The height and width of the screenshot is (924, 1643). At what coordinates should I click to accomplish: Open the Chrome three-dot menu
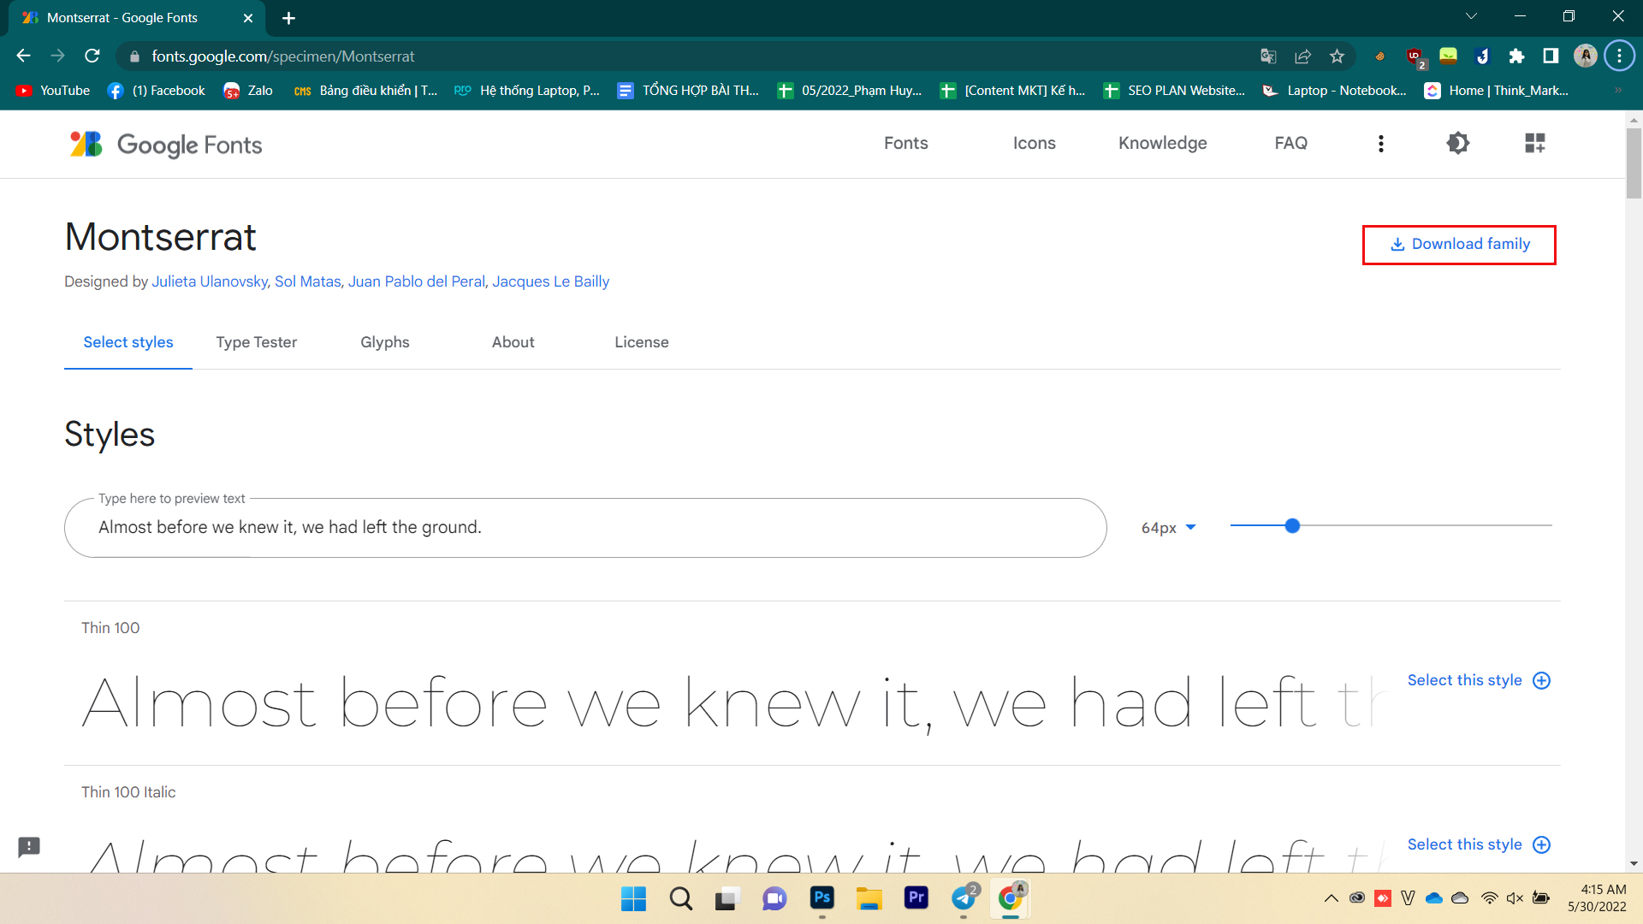[x=1619, y=56]
